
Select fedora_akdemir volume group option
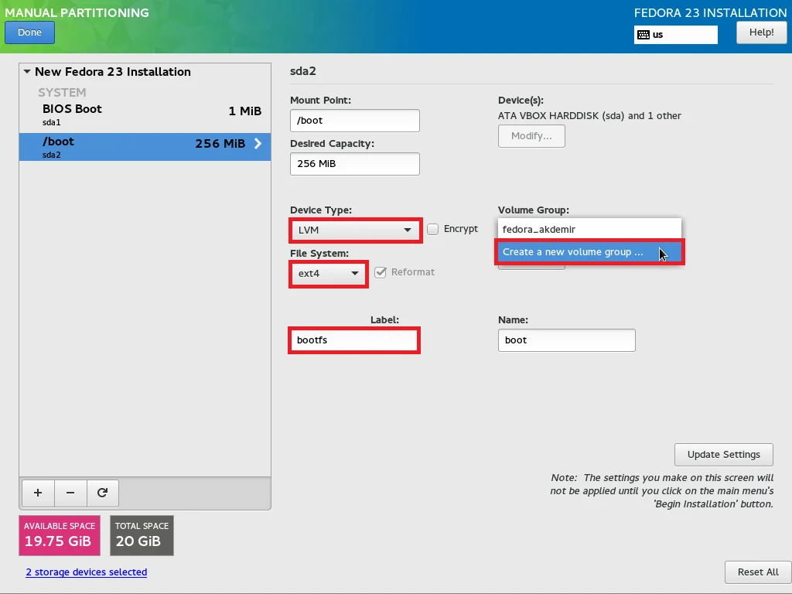589,229
